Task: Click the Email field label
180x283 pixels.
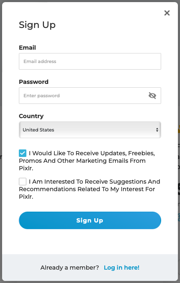Action: tap(27, 48)
